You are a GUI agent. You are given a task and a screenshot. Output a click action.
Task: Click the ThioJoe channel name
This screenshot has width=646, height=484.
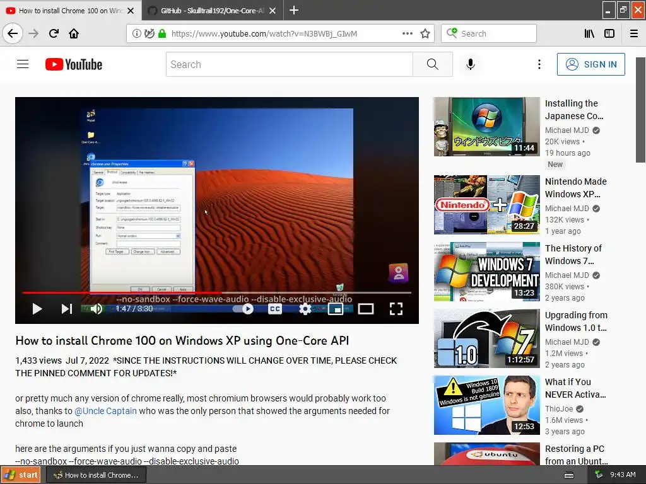pyautogui.click(x=559, y=408)
